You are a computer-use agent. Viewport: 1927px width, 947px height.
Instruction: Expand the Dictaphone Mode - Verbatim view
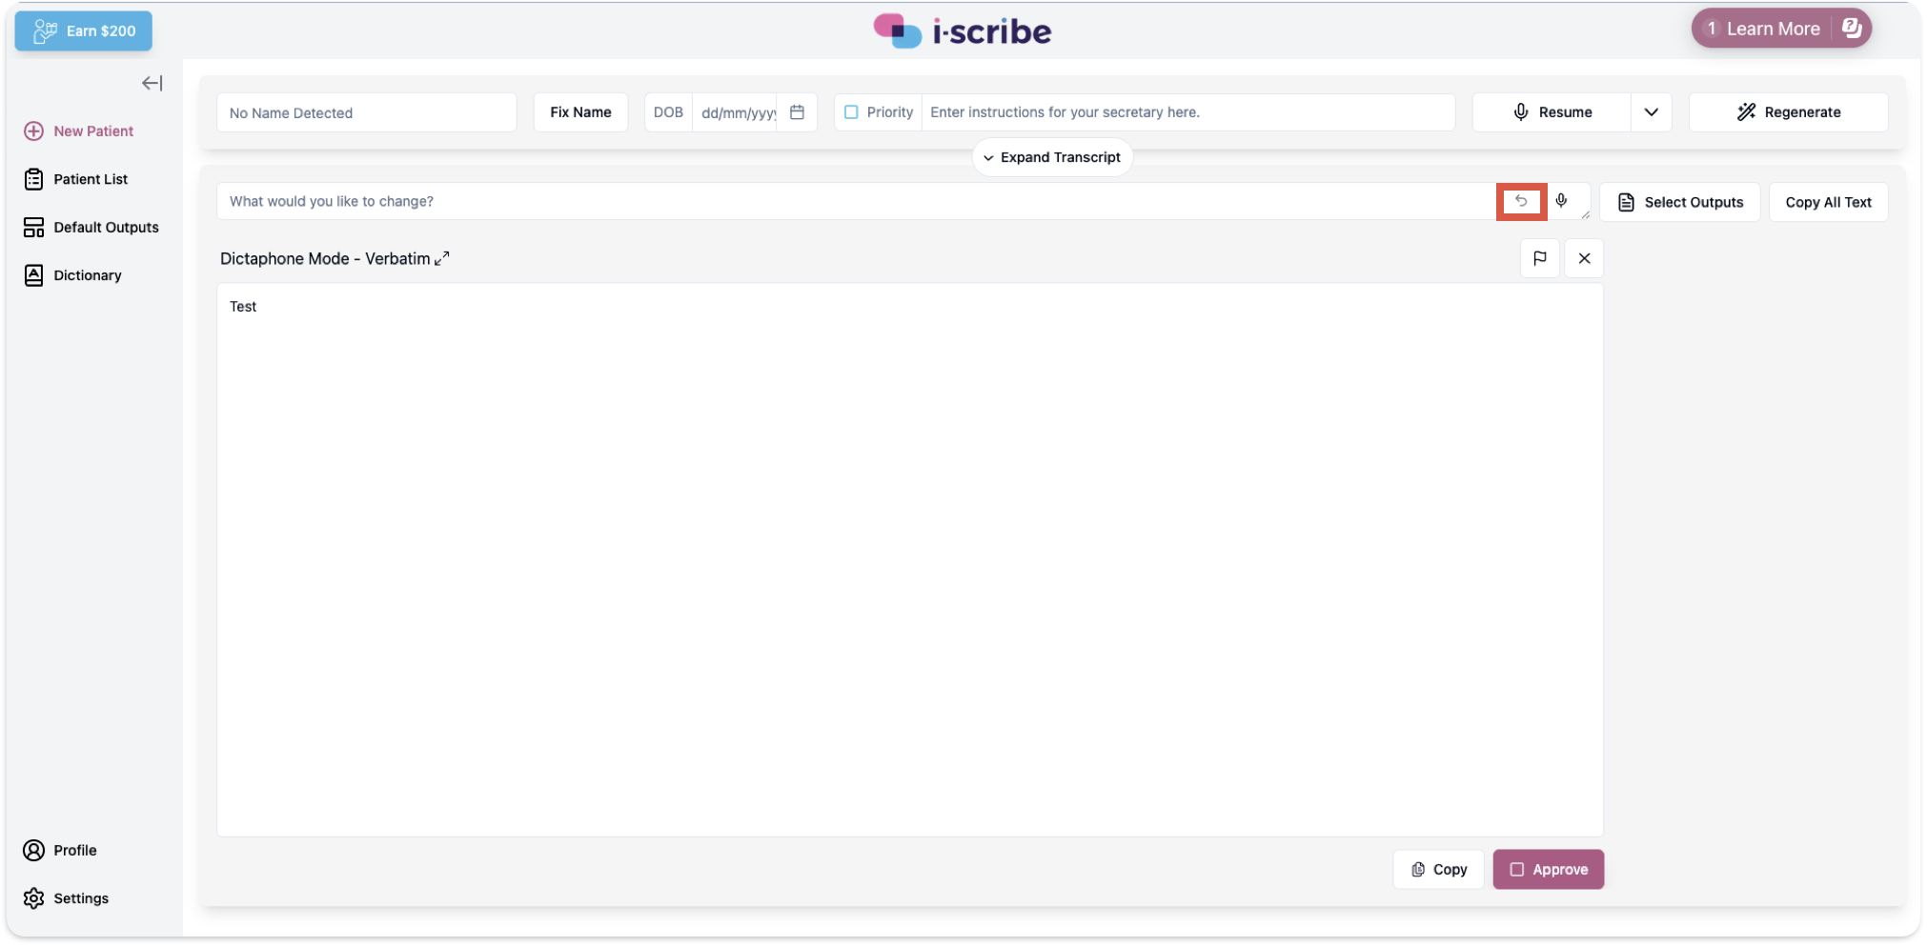(442, 258)
